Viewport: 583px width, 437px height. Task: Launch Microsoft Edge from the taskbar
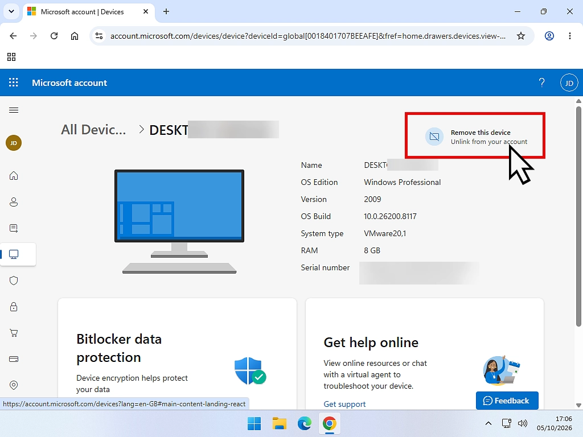click(305, 423)
